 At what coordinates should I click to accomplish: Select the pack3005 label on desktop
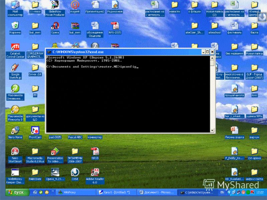[55, 137]
